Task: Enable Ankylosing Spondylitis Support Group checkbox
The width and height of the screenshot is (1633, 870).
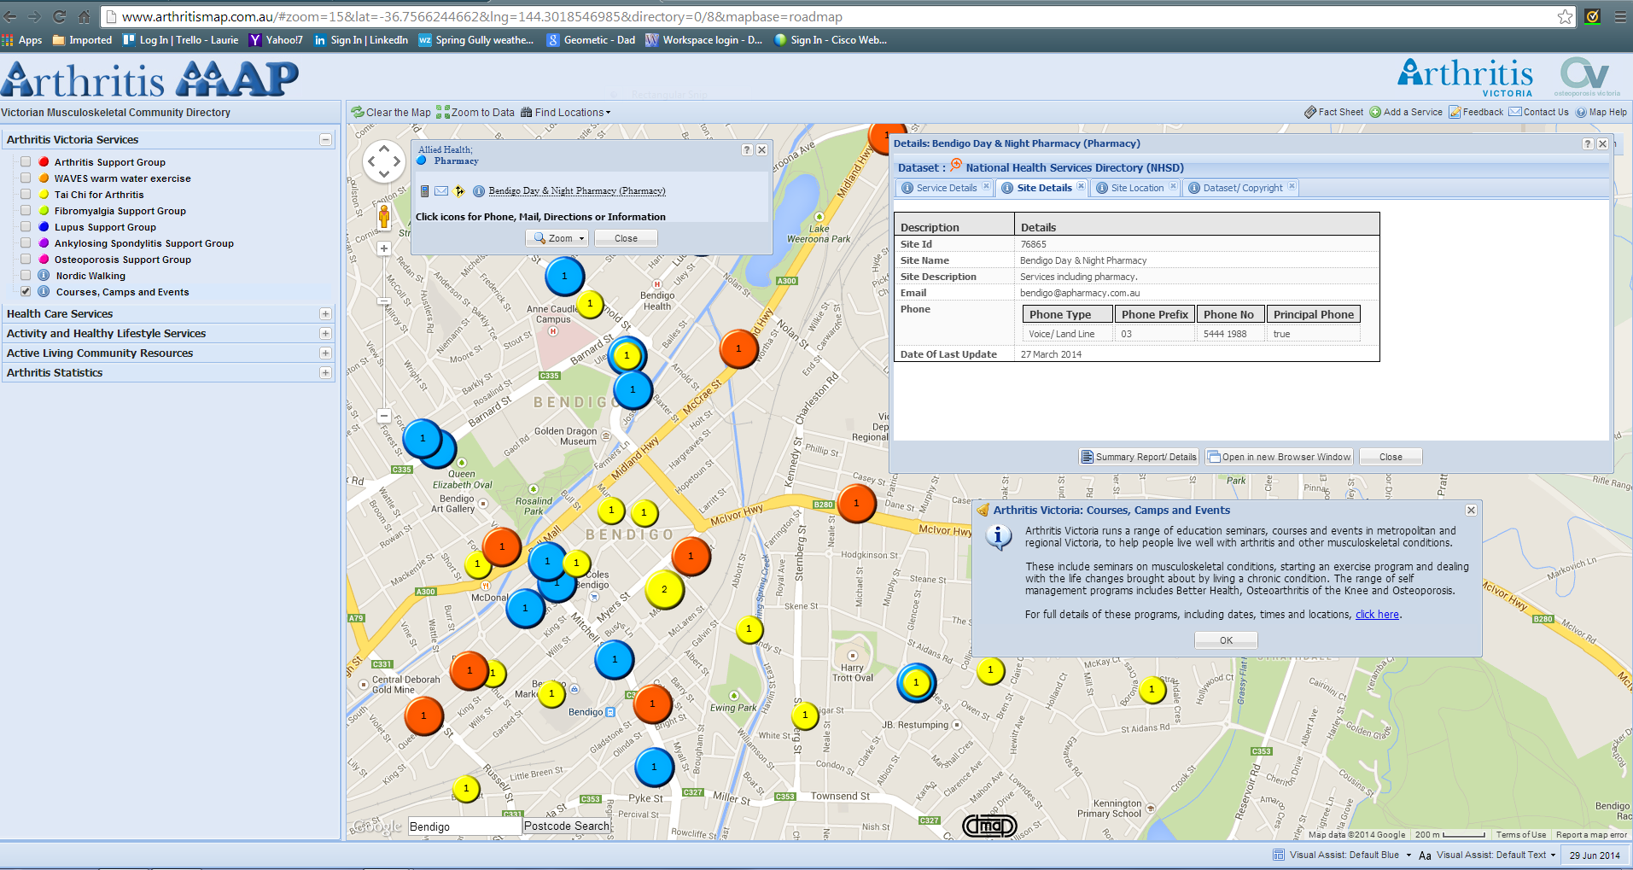Action: (x=26, y=242)
